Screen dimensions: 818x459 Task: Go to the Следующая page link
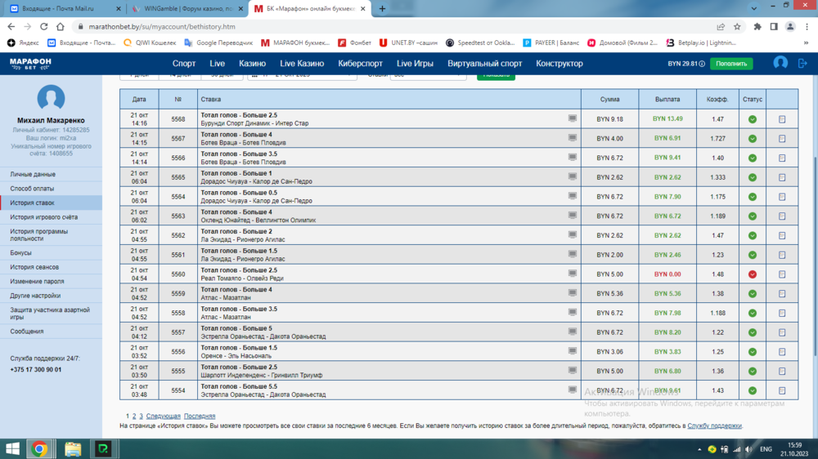163,417
